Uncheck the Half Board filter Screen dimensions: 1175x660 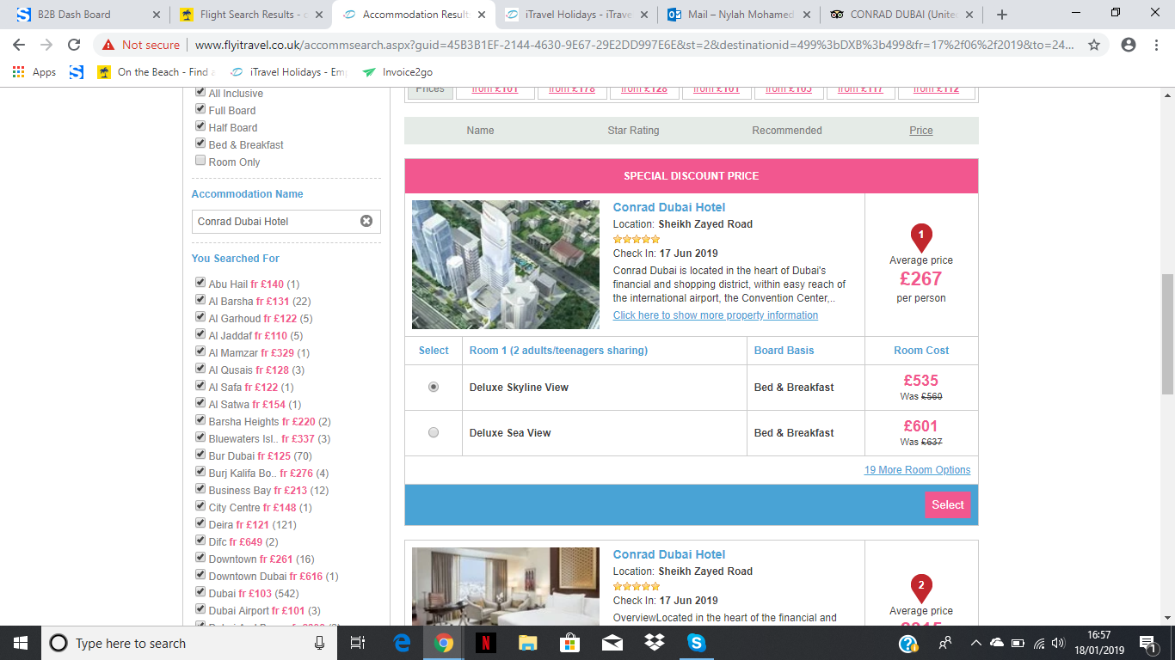coord(200,126)
